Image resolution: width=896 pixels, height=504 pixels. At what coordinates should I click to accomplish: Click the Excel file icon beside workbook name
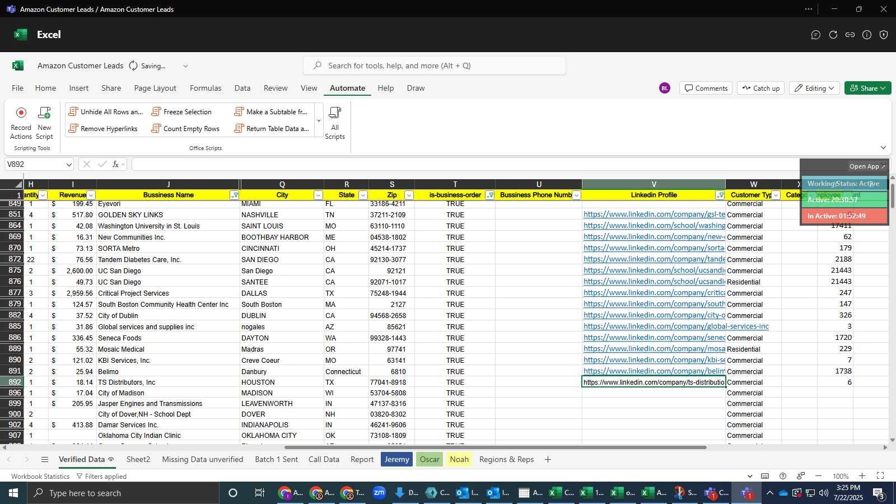(x=18, y=66)
